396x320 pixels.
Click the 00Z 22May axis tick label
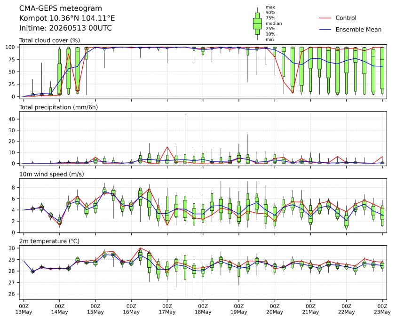point(346,309)
